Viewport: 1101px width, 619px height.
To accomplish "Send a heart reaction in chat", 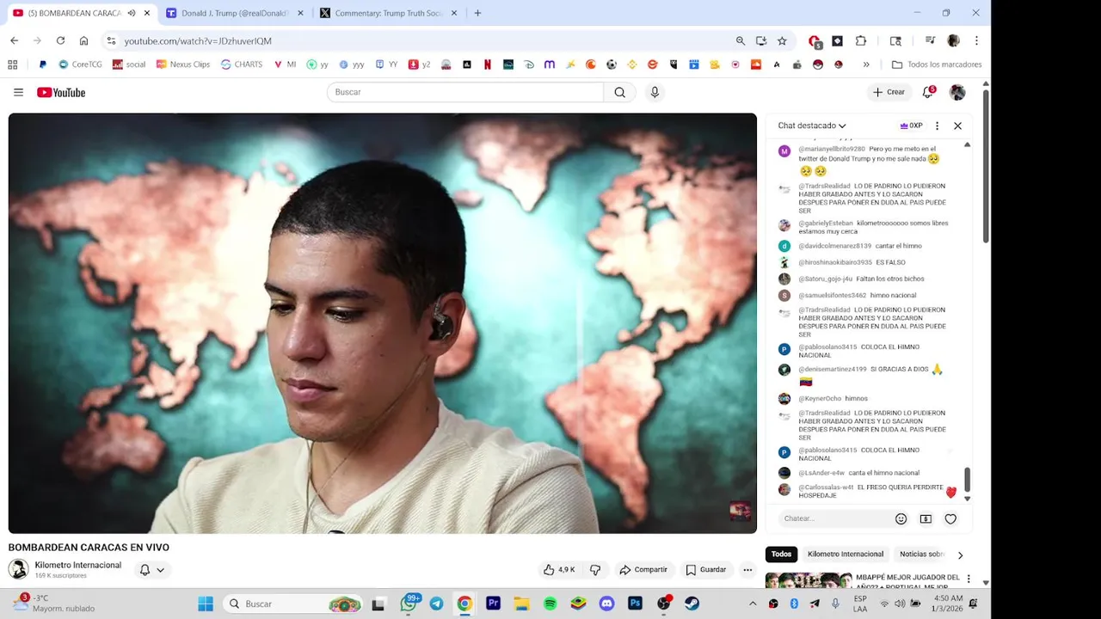I will (950, 518).
